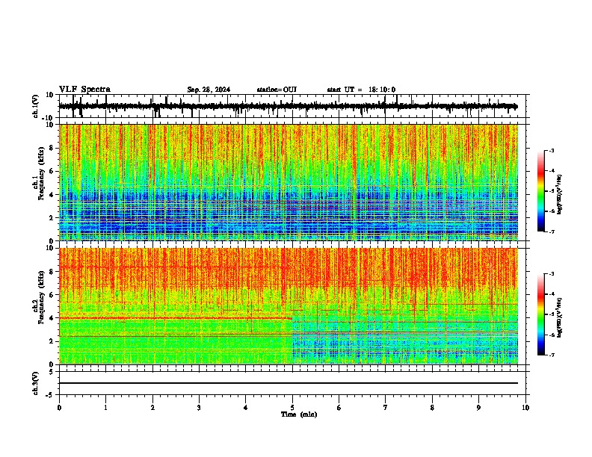Click the "start UT = 18:10:0" header text
This screenshot has height=457, width=592.
361,90
